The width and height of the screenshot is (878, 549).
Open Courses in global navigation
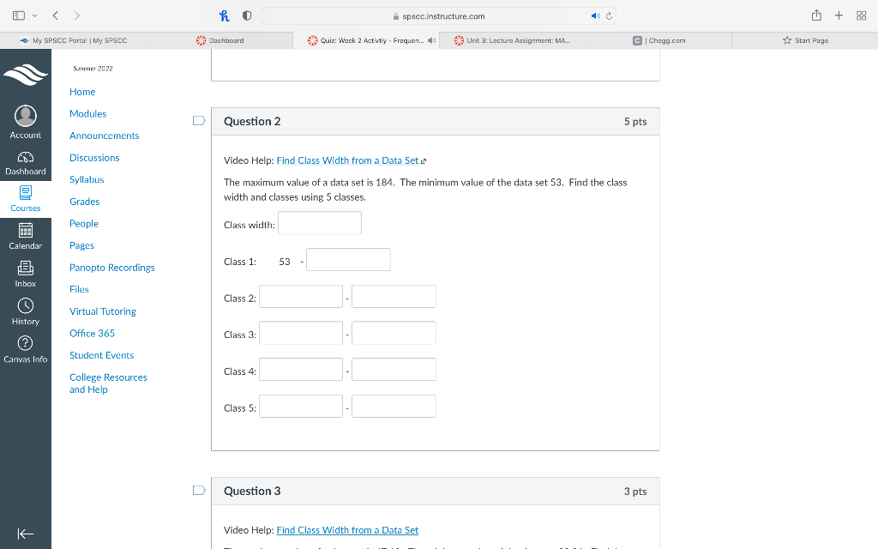26,199
